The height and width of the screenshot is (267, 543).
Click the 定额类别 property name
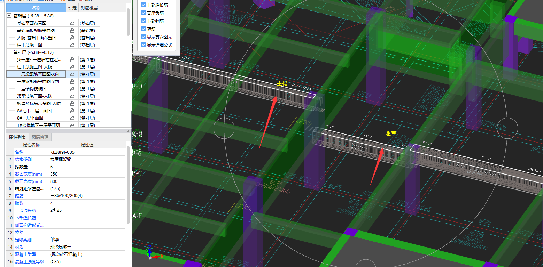pyautogui.click(x=23, y=240)
